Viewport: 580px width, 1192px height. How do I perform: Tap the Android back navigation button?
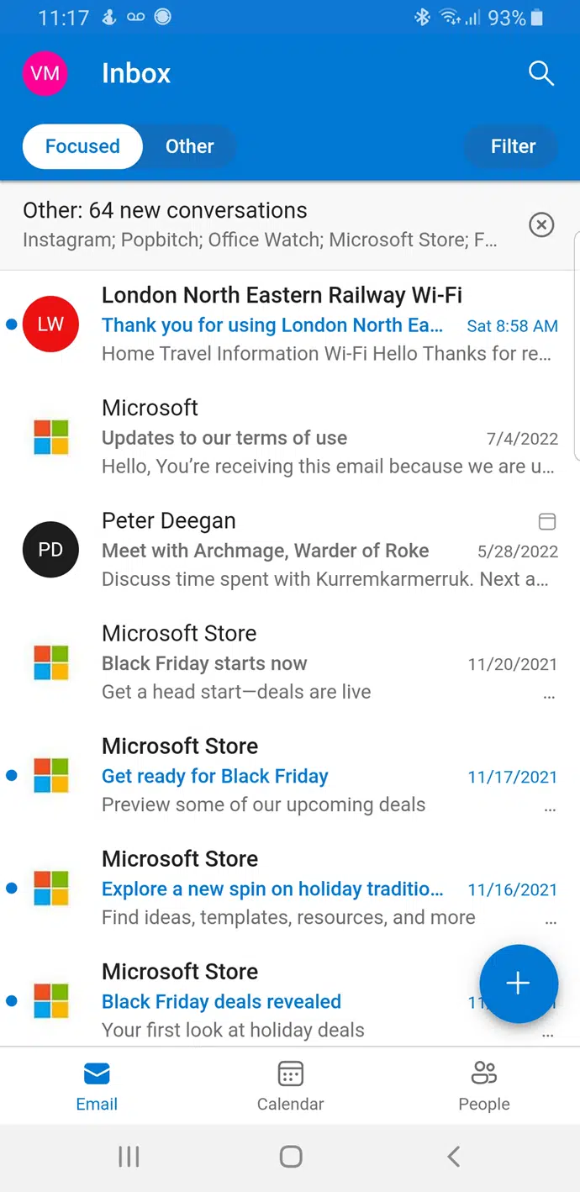pyautogui.click(x=453, y=1157)
